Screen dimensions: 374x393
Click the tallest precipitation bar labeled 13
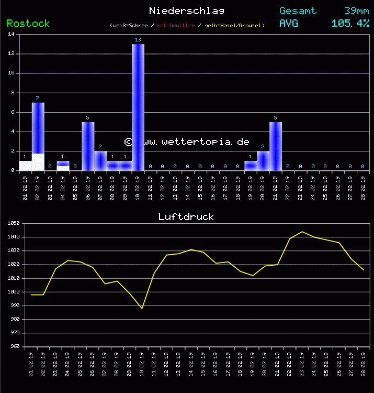point(138,107)
